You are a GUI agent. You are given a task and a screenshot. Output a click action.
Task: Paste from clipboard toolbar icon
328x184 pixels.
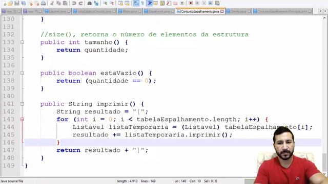[65, 3]
